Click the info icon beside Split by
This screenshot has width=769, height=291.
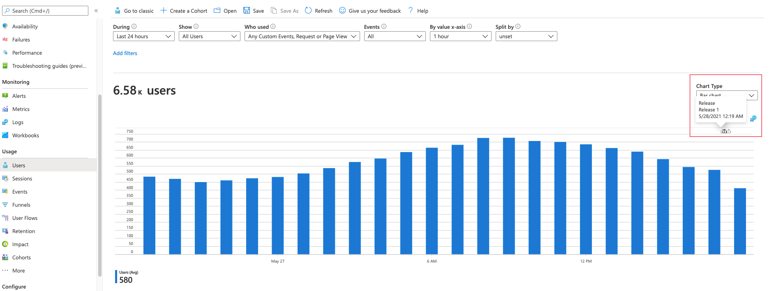click(518, 26)
